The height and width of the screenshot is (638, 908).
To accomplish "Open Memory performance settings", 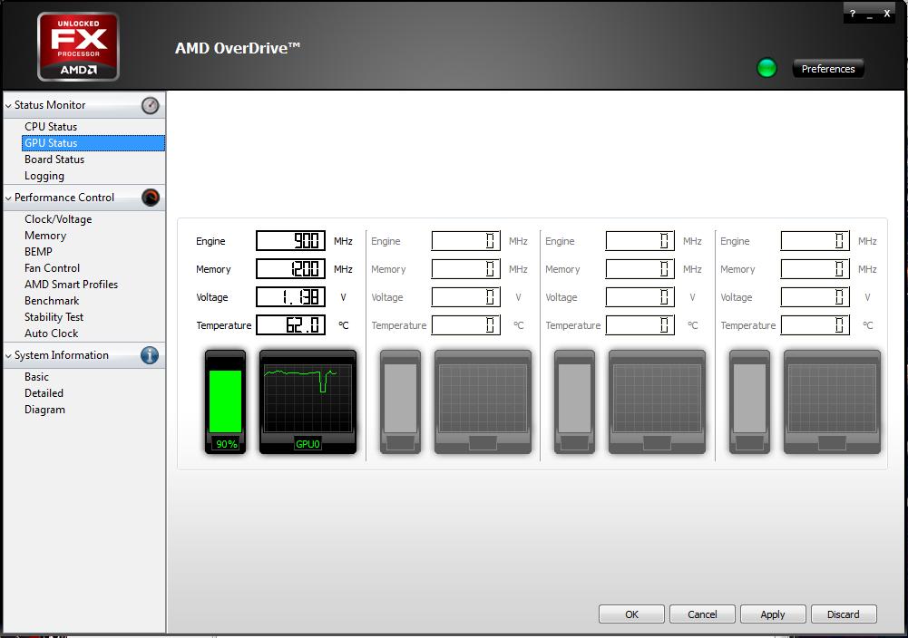I will pos(45,236).
